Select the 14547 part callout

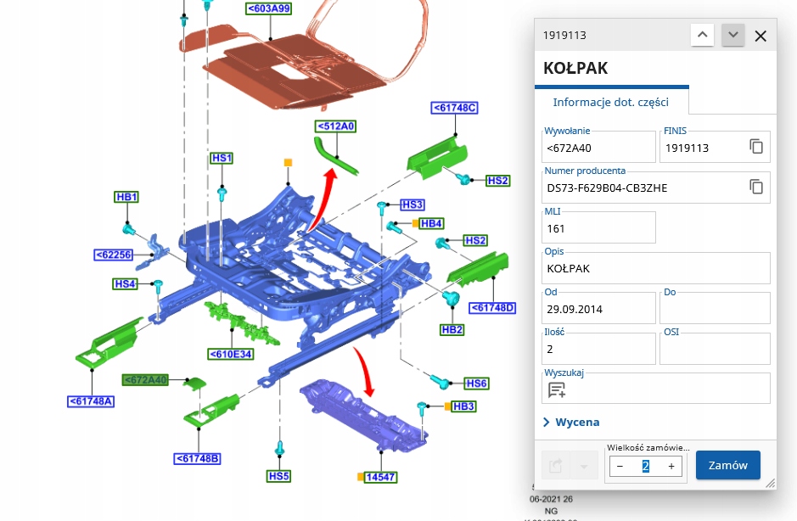coord(381,477)
